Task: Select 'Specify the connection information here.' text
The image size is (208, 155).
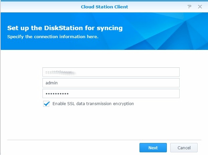Action: pyautogui.click(x=53, y=37)
